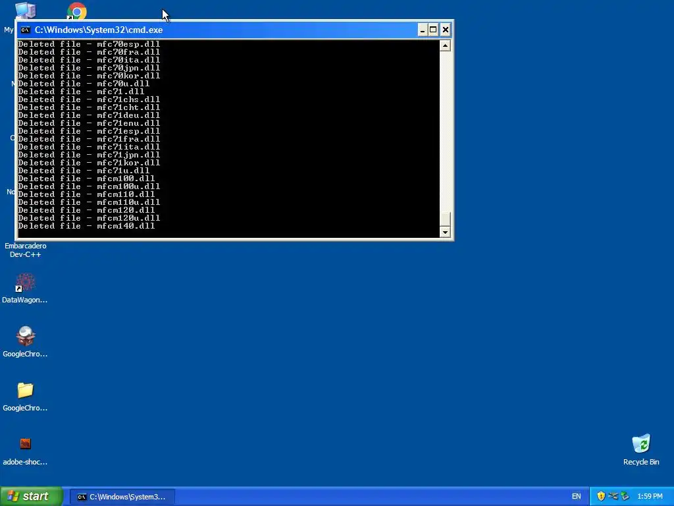This screenshot has width=674, height=506.
Task: Click the line 'Deleted file - mfcm120u.dll'
Action: pyautogui.click(x=89, y=217)
